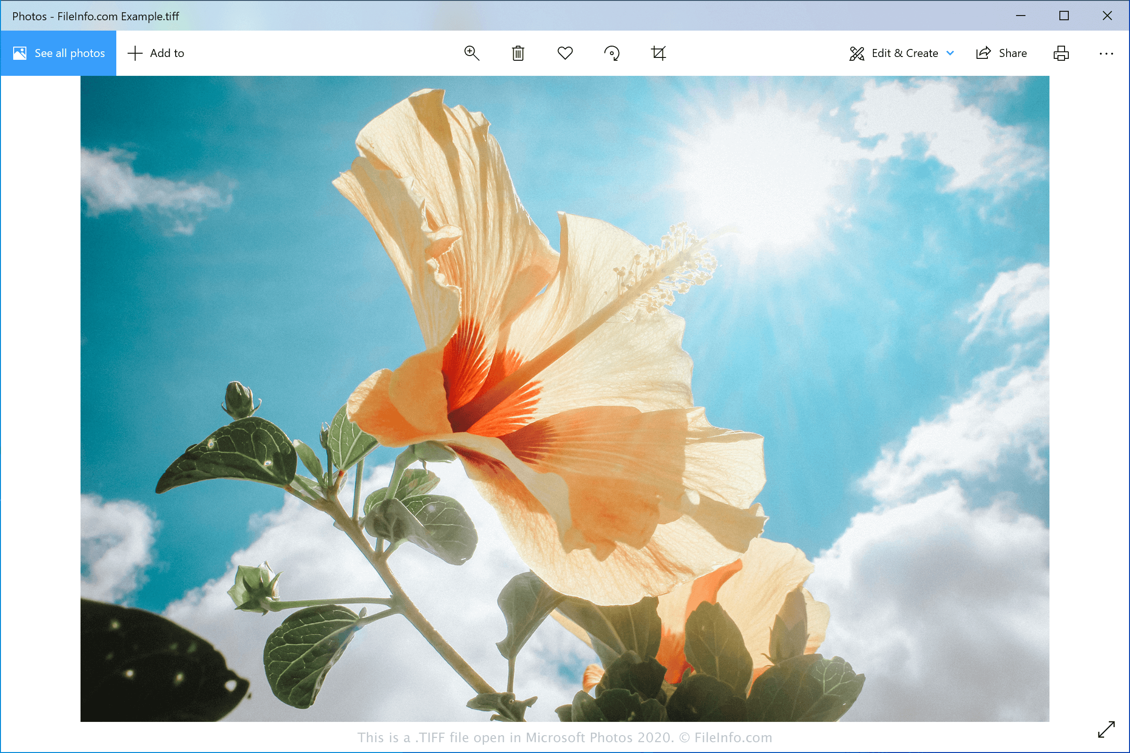
Task: Click the zoom magnifier icon
Action: [472, 52]
